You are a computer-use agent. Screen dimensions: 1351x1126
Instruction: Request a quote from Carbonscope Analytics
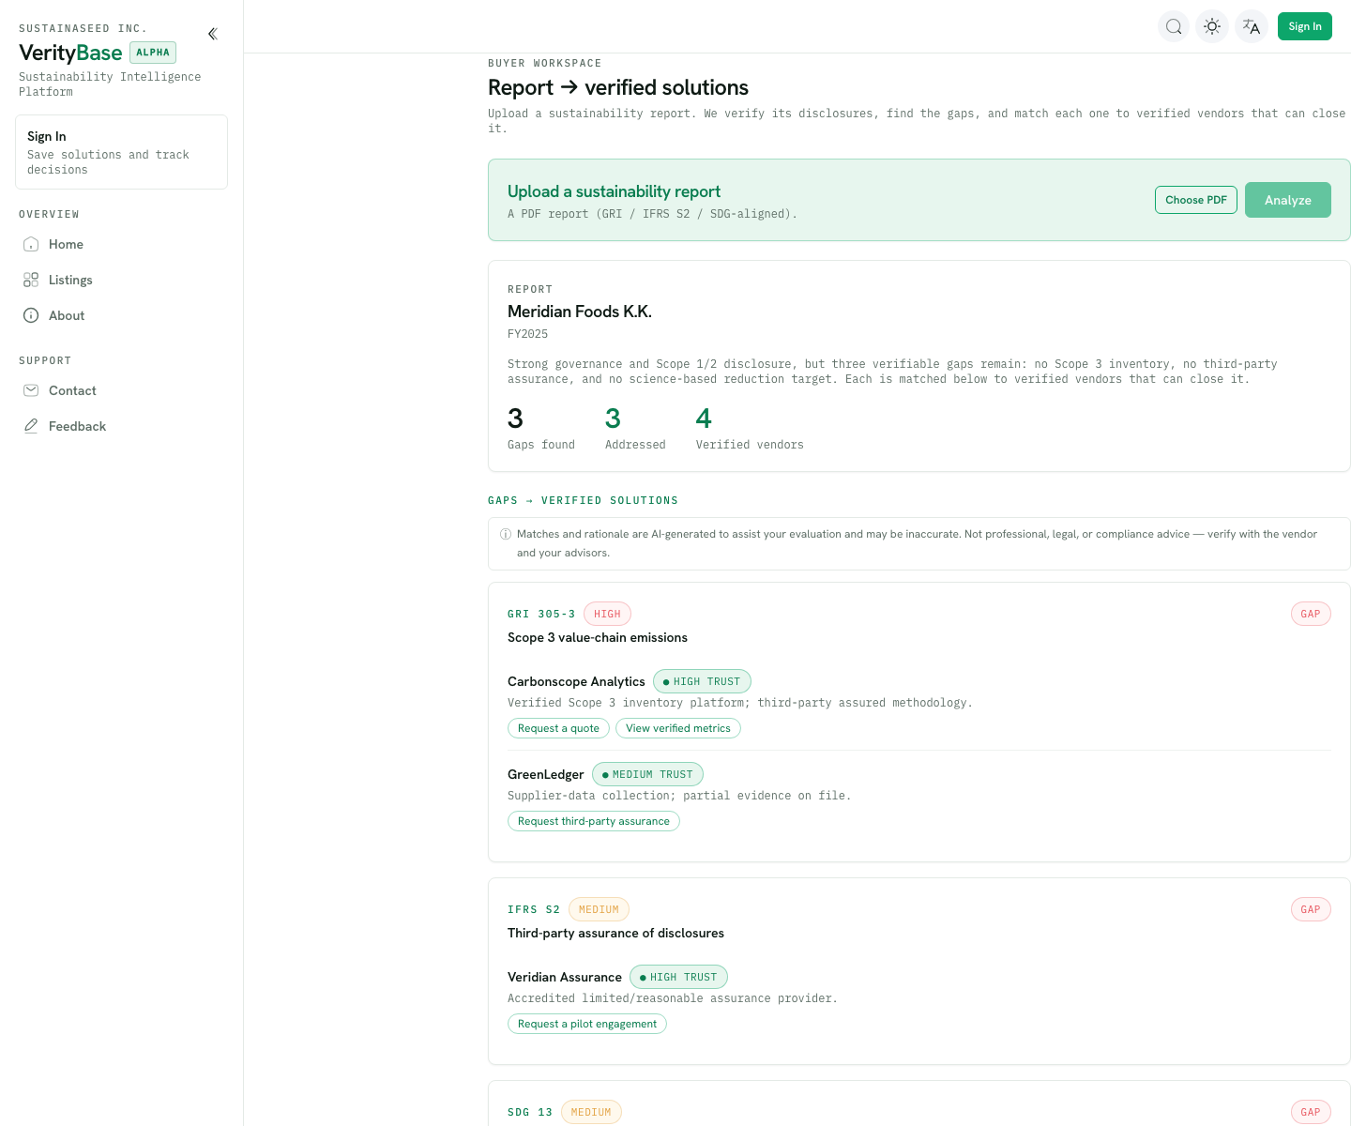[x=558, y=728]
